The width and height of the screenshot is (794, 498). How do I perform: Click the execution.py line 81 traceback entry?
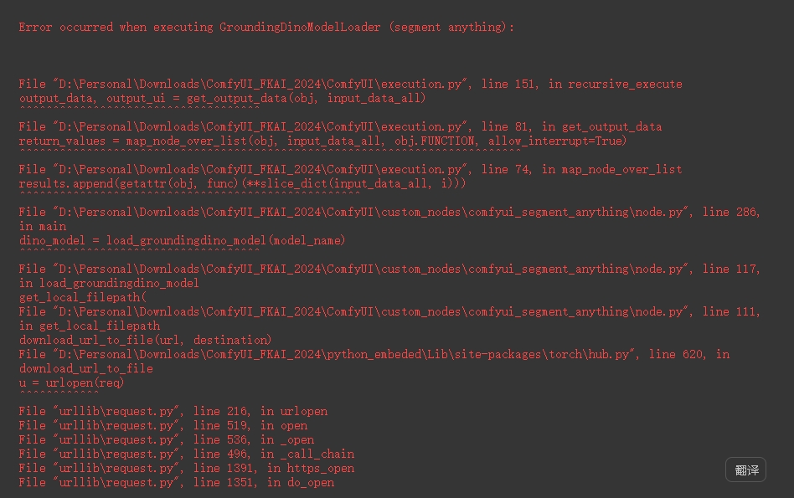[x=340, y=126]
